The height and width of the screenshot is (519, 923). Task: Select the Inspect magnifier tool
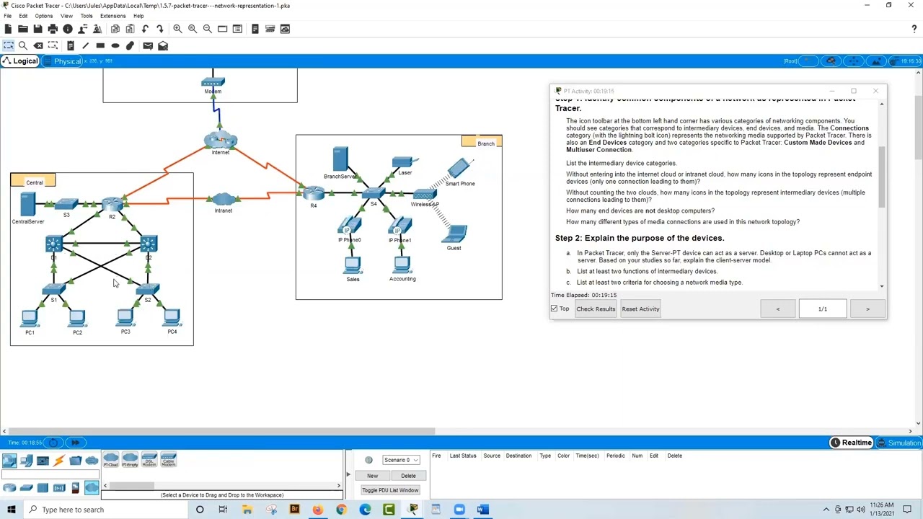(23, 45)
